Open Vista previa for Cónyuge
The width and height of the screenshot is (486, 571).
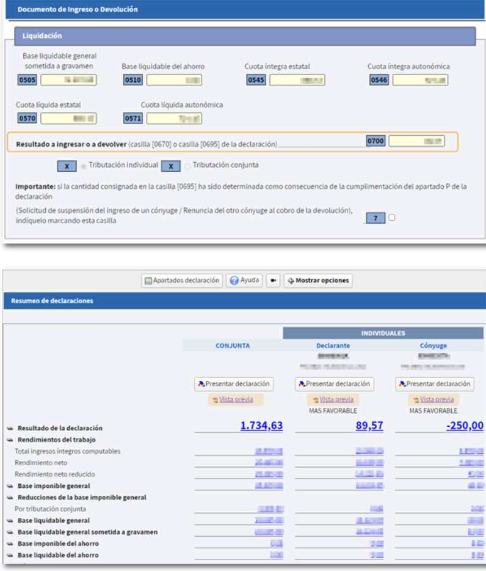(433, 399)
